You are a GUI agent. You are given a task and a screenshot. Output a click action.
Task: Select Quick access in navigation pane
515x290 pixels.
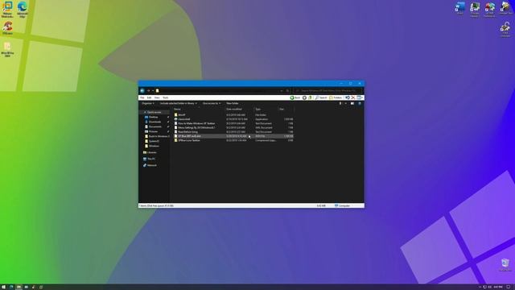point(154,112)
